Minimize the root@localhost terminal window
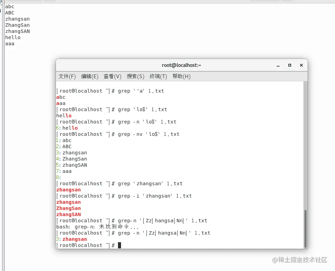The image size is (335, 271). pyautogui.click(x=278, y=66)
